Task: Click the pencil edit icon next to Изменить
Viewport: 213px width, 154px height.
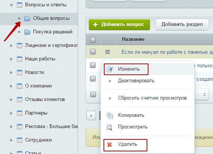Action: 110,69
